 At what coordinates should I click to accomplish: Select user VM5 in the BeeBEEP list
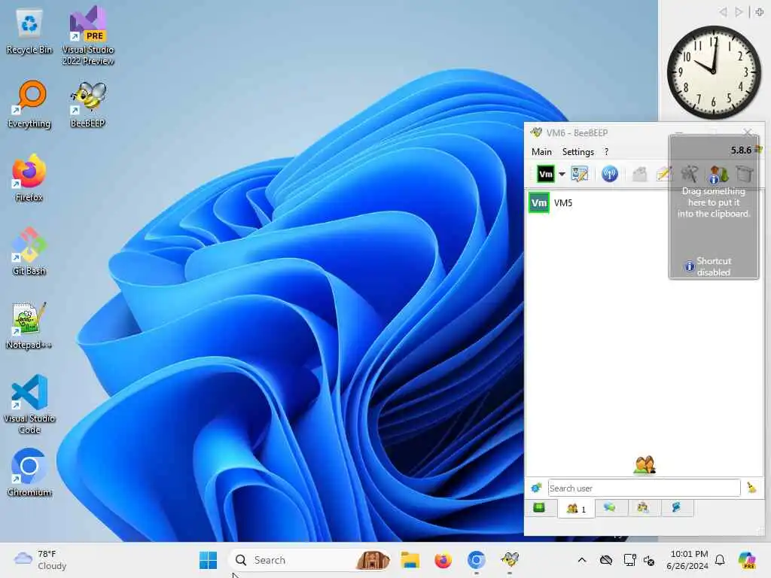(645, 202)
